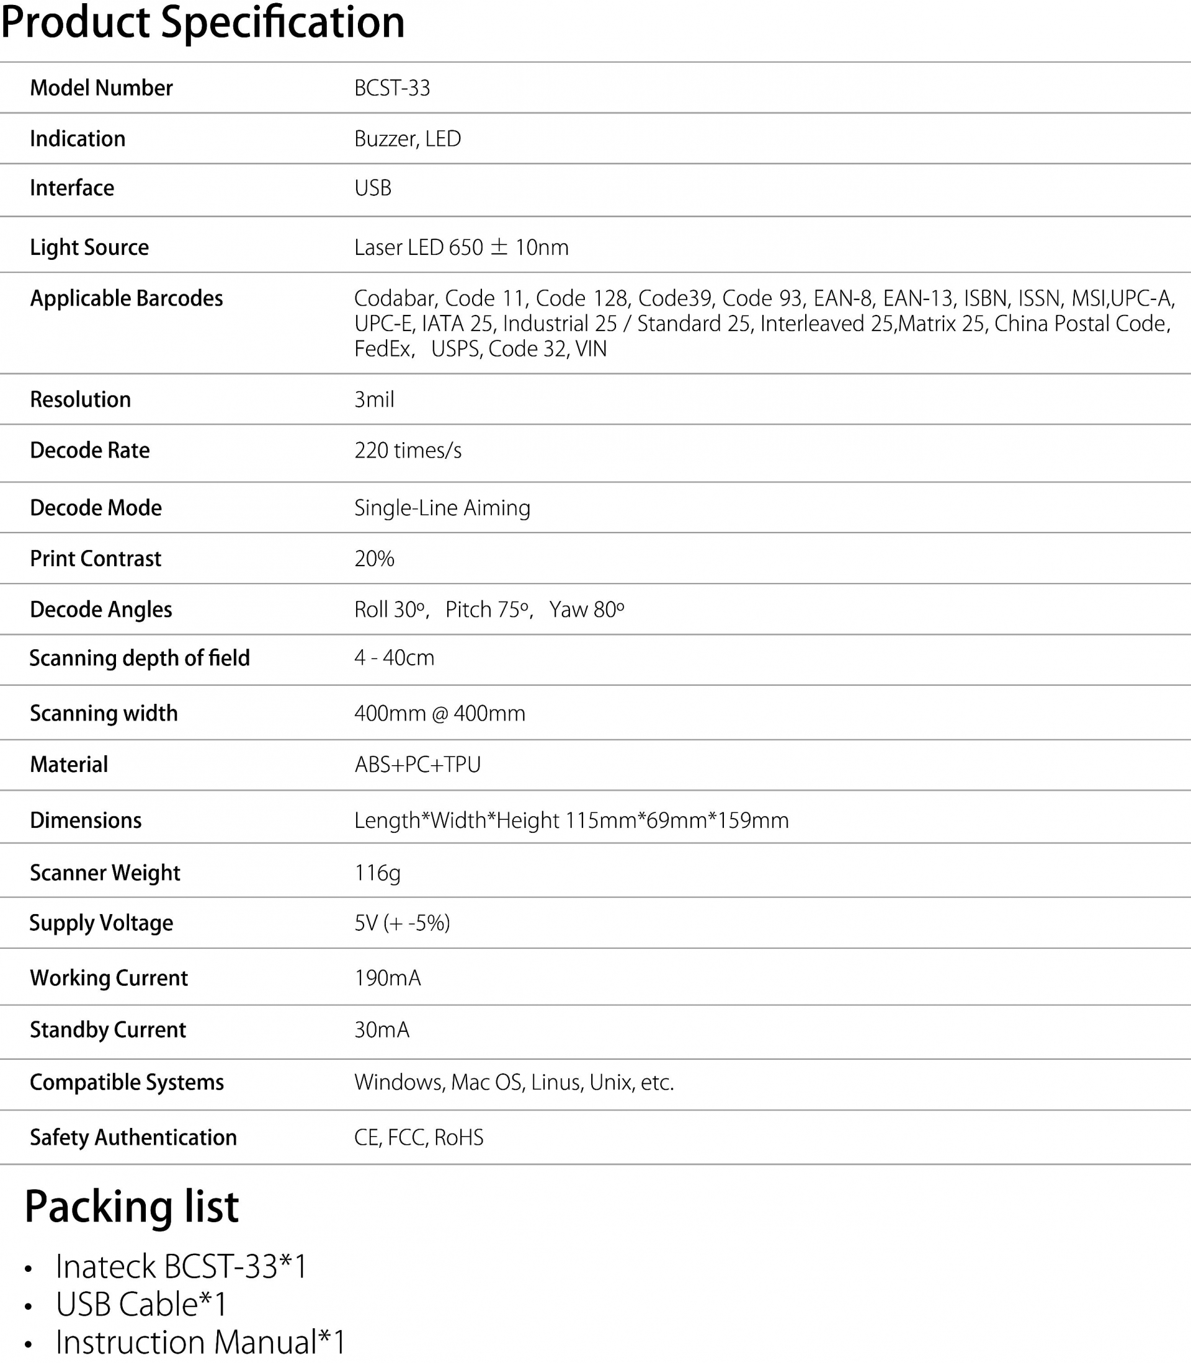Click the Product Specification heading
Image resolution: width=1191 pixels, height=1363 pixels.
pyautogui.click(x=203, y=23)
